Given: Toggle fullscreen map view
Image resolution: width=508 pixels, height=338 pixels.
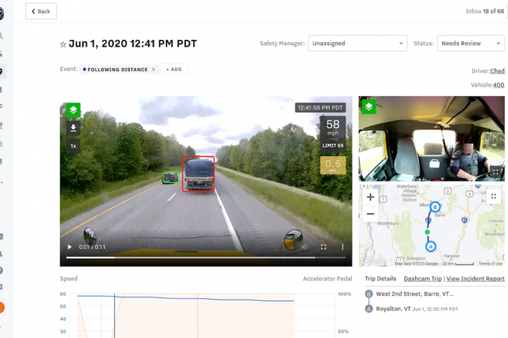Looking at the screenshot, I should pos(493,196).
